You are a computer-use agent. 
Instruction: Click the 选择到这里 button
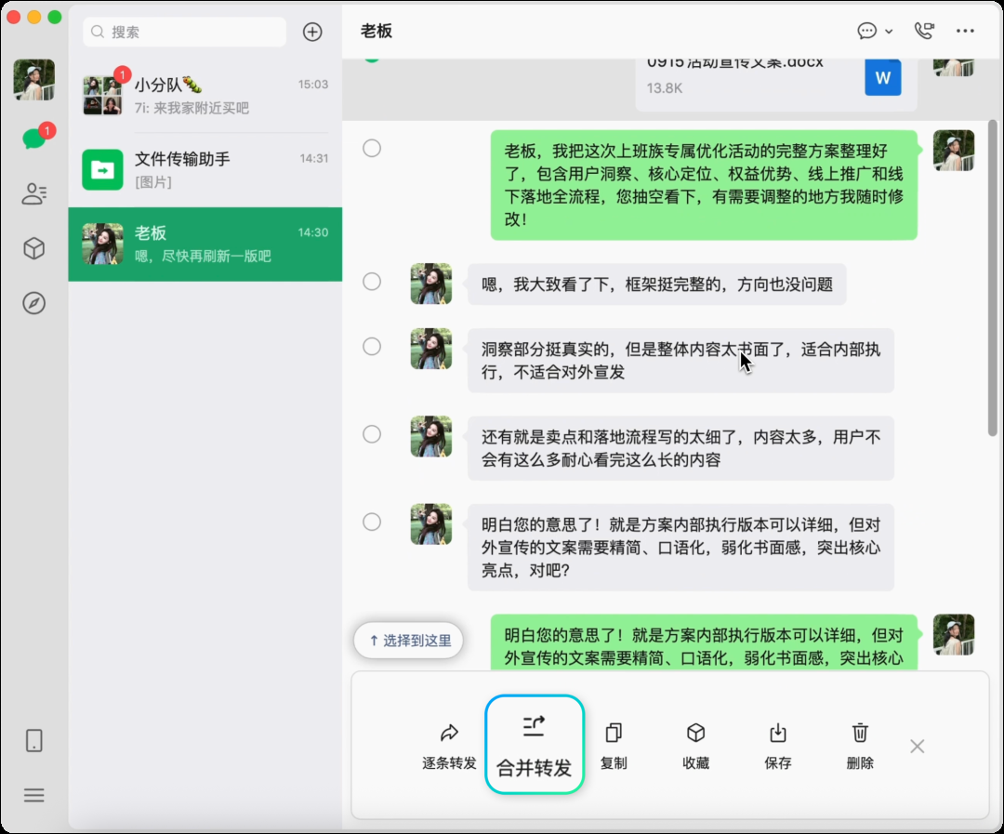[x=408, y=641]
